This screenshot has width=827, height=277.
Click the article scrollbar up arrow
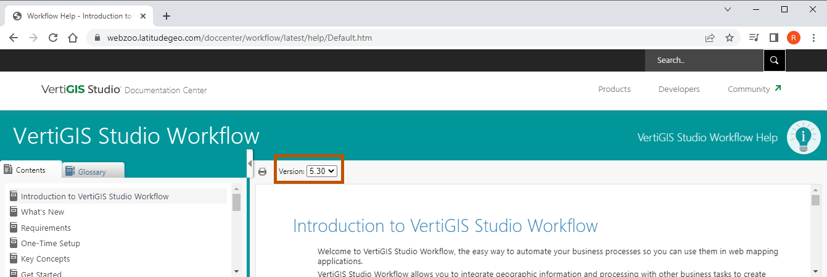coord(816,189)
